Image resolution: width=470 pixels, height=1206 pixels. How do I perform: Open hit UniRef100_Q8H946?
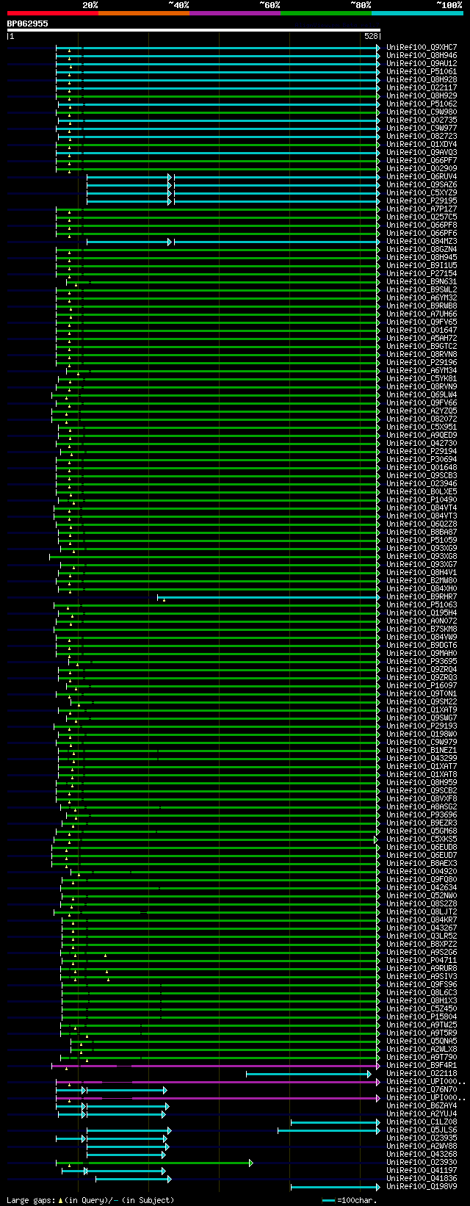[x=422, y=55]
